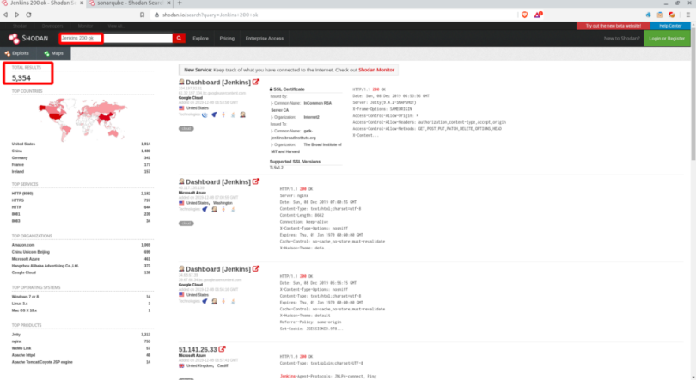Click the United States flag in first result

click(x=181, y=108)
